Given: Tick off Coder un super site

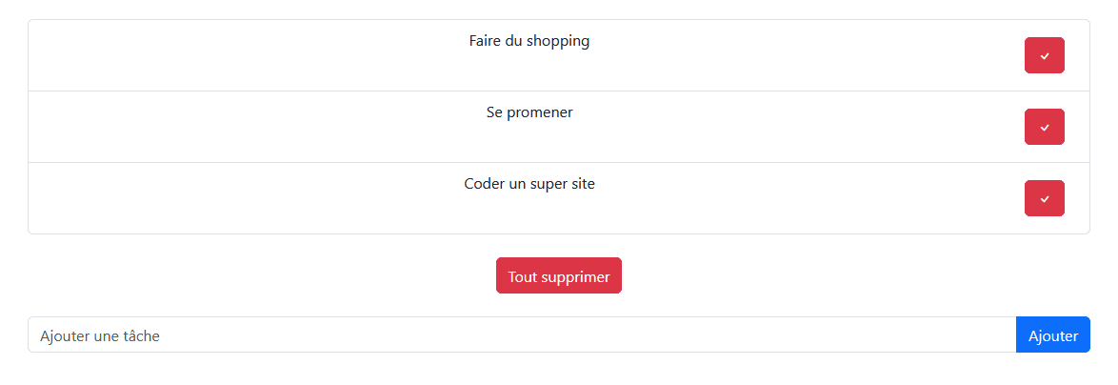Looking at the screenshot, I should pos(1044,198).
